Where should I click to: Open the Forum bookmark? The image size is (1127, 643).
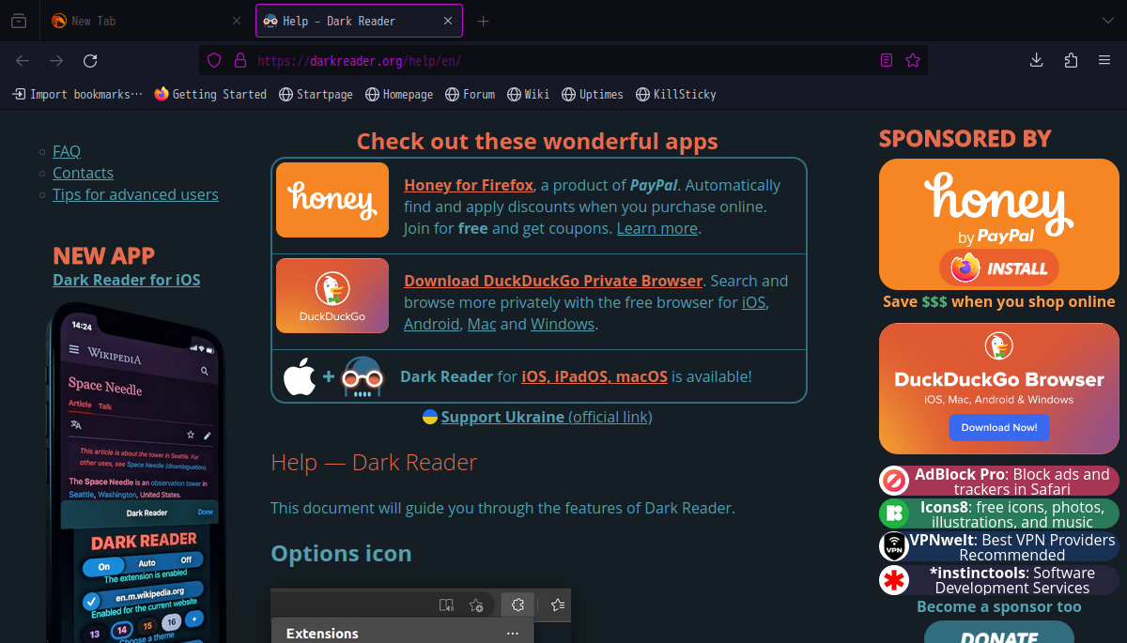[470, 94]
